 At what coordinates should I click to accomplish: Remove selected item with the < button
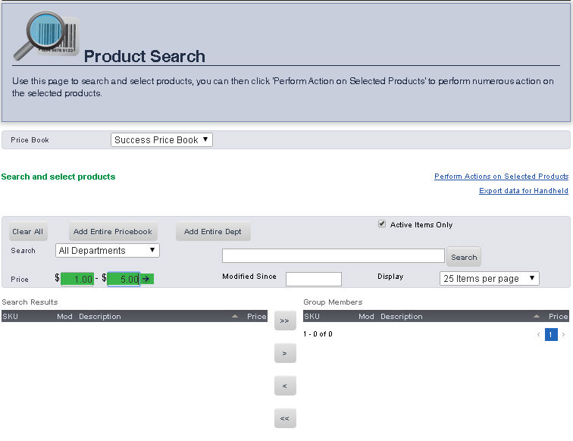(x=284, y=386)
